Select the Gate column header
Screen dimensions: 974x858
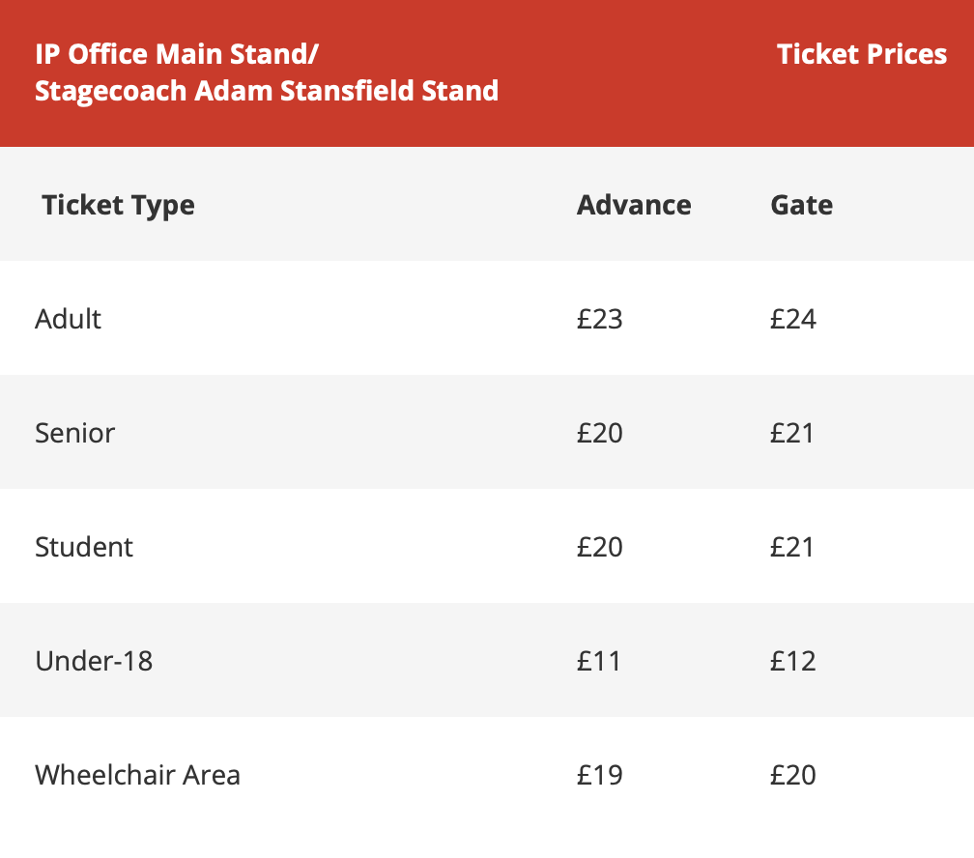801,205
